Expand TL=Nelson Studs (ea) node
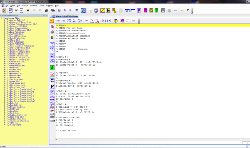The height and width of the screenshot is (148, 250). point(5,107)
